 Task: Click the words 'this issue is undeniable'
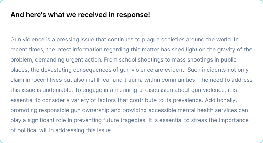42,90
